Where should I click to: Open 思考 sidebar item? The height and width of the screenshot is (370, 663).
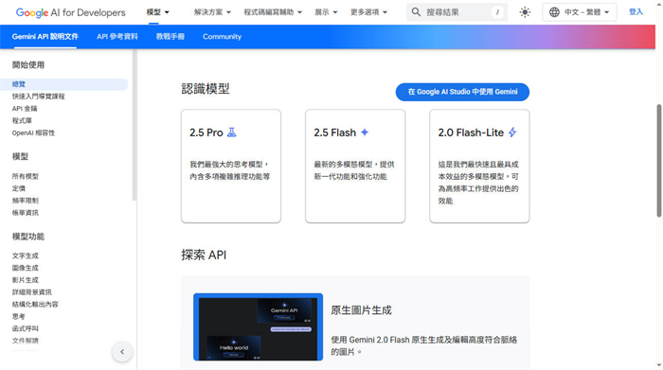[x=19, y=316]
